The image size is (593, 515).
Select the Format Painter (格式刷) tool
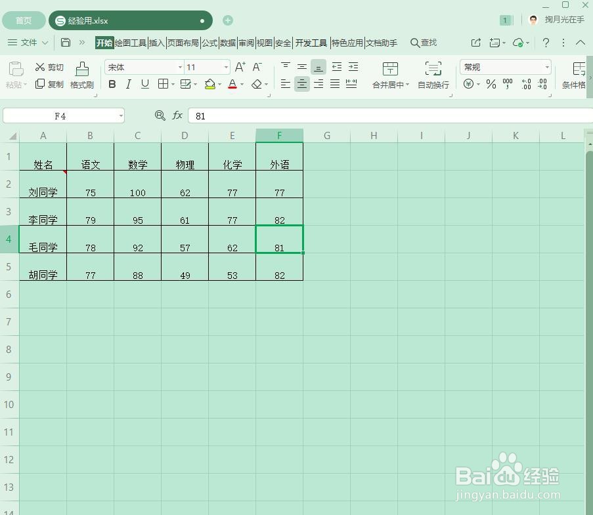82,75
